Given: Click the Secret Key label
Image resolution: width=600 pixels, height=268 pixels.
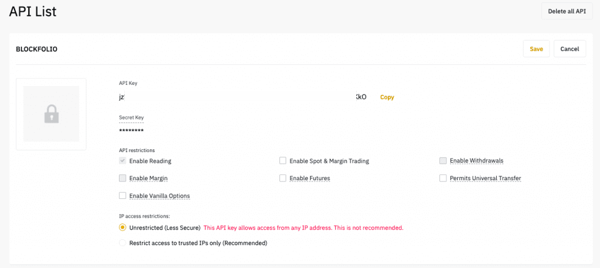Looking at the screenshot, I should [131, 118].
